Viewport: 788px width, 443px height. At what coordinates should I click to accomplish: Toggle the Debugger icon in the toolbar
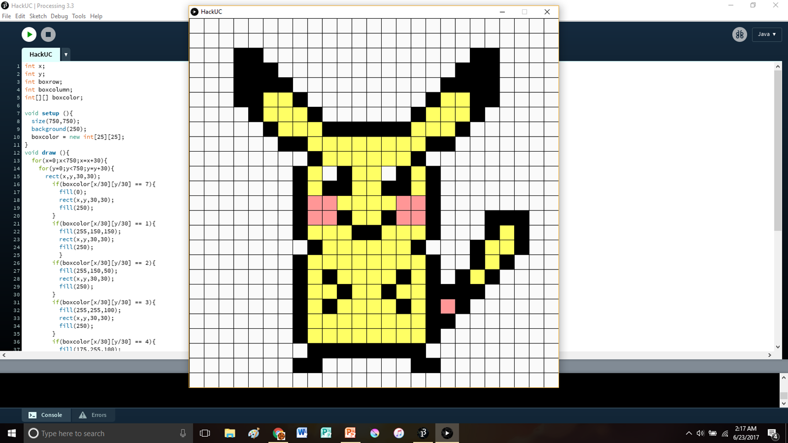tap(739, 34)
